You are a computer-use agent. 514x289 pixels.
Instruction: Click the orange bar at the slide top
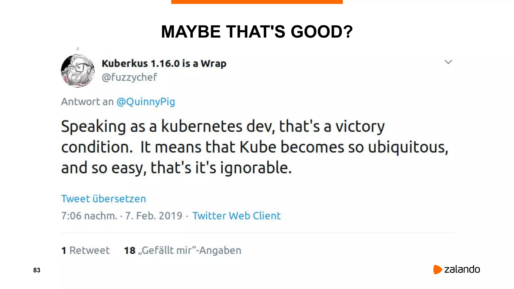coord(257,2)
